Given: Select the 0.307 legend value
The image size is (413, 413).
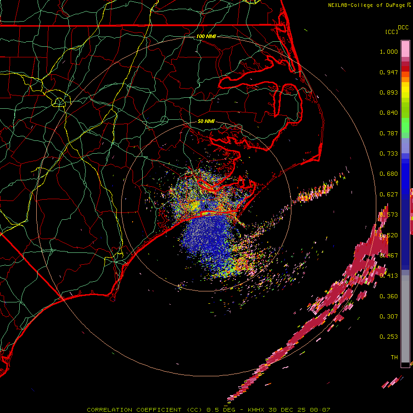Looking at the screenshot, I should [x=389, y=317].
